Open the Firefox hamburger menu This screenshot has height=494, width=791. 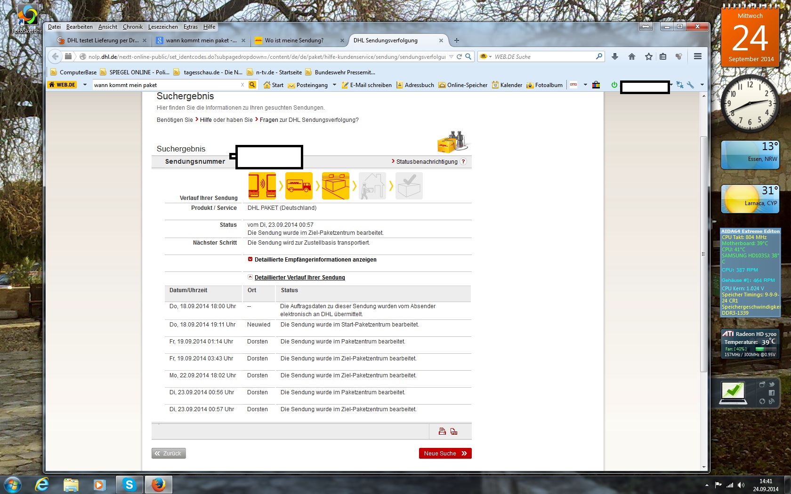698,56
